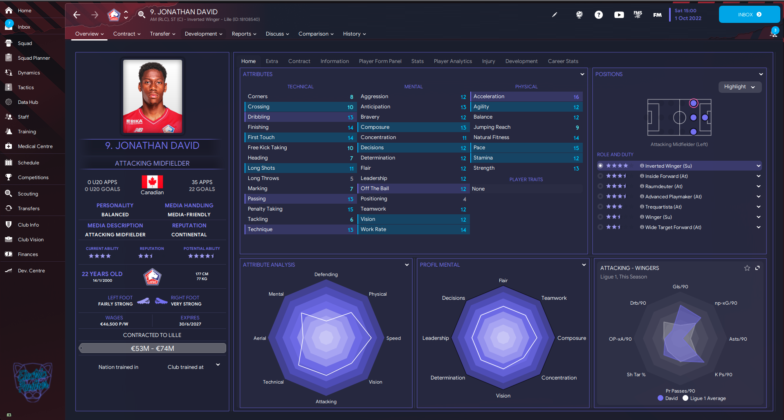This screenshot has height=420, width=784.
Task: Select Inverted Winger (Su) role radio
Action: tap(600, 166)
